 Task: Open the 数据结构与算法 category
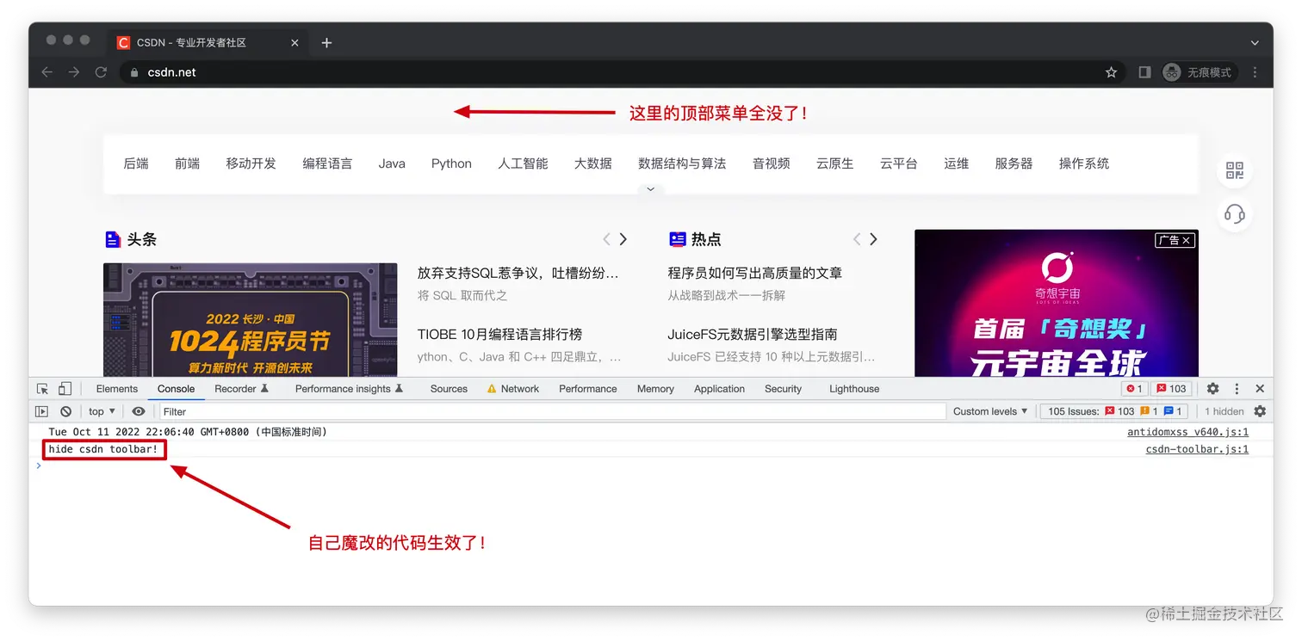[682, 163]
